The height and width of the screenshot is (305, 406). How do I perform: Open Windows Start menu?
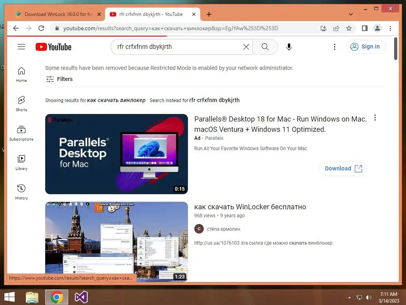pos(10,297)
